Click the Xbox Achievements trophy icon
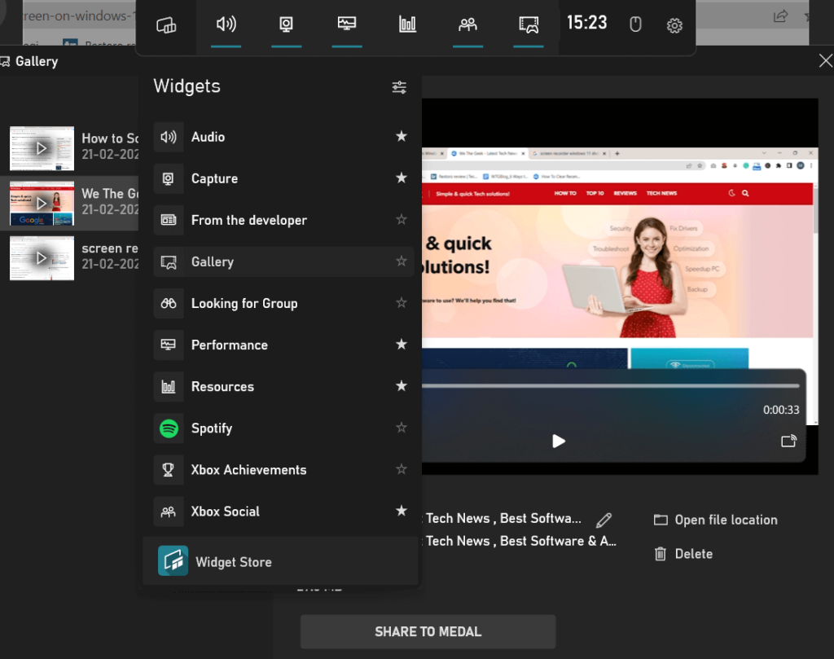Image resolution: width=834 pixels, height=659 pixels. click(x=169, y=470)
